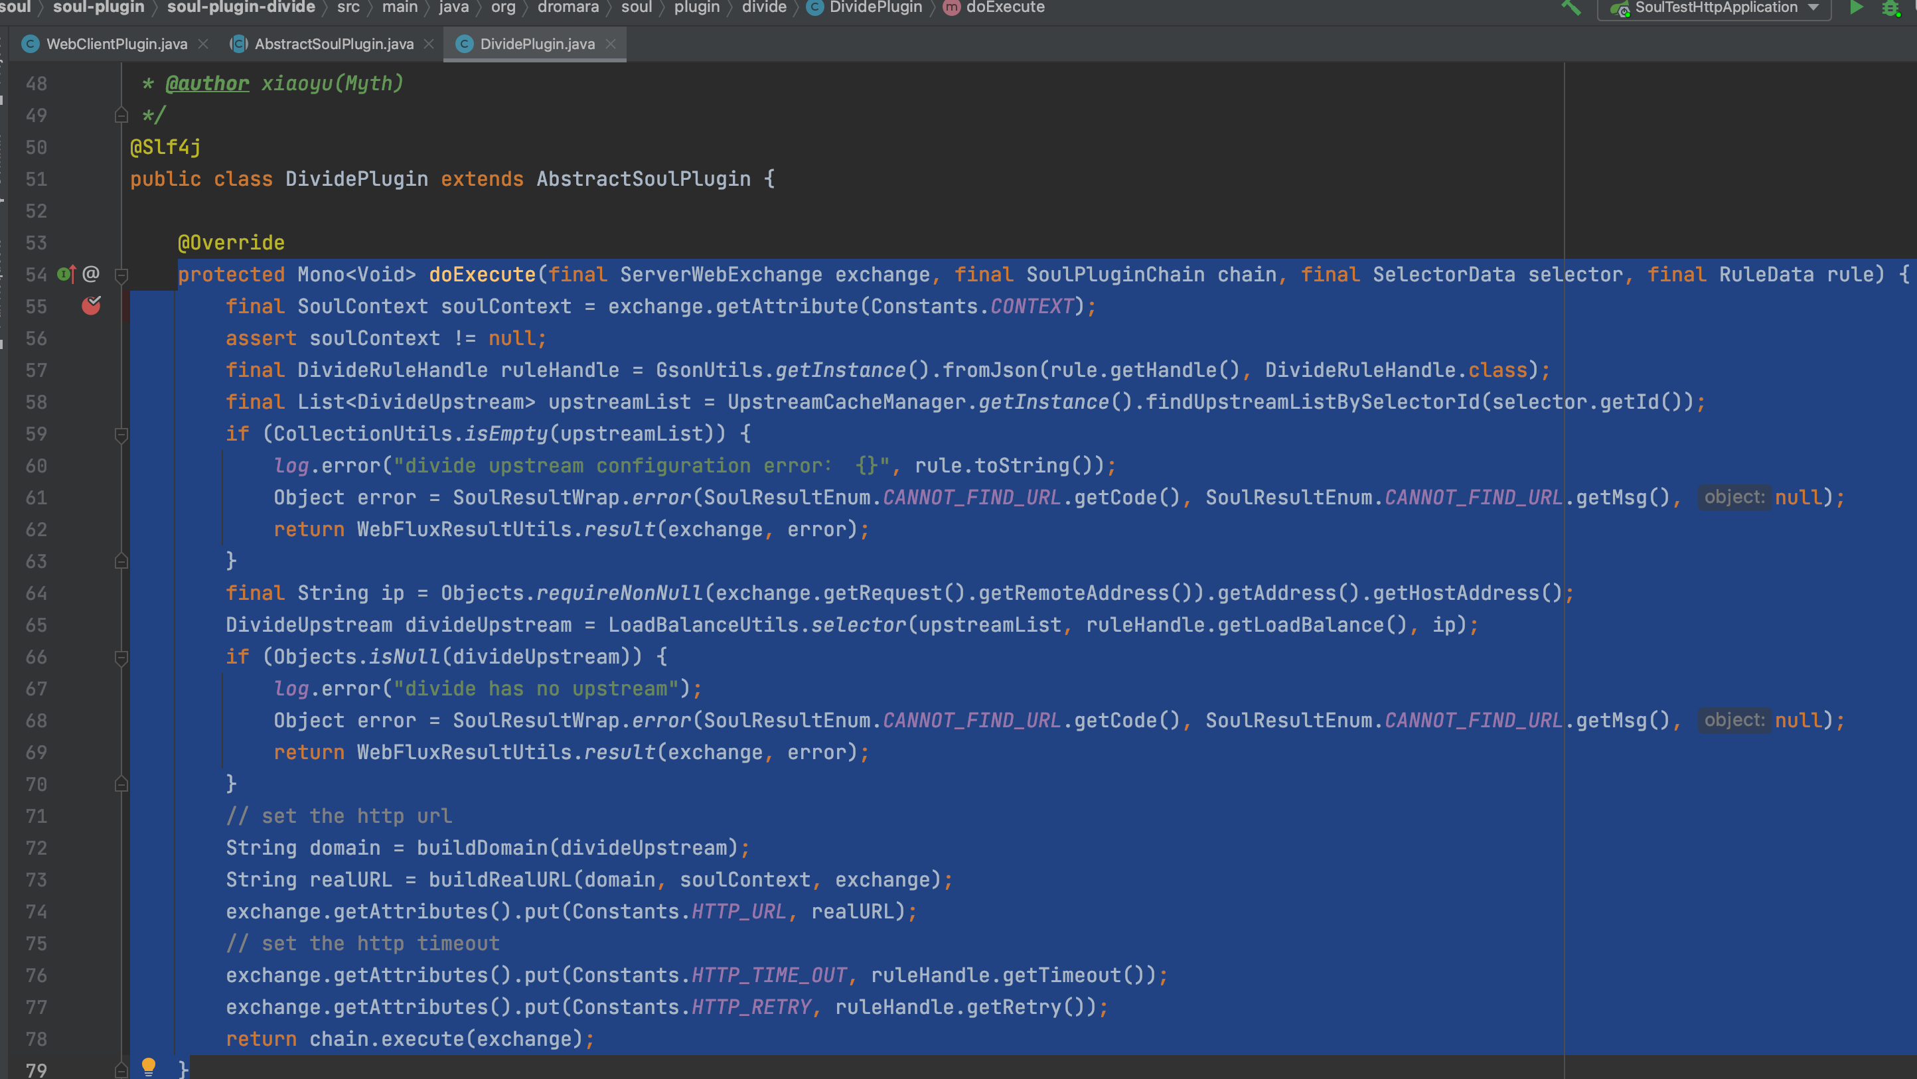This screenshot has height=1079, width=1917.
Task: Collapse the doExecute method fold marker at line 54
Action: point(121,275)
